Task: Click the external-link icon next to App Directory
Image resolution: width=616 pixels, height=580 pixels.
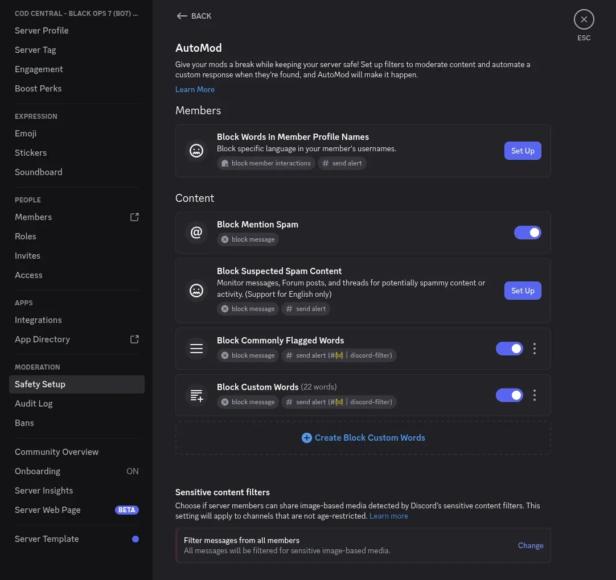Action: tap(134, 339)
